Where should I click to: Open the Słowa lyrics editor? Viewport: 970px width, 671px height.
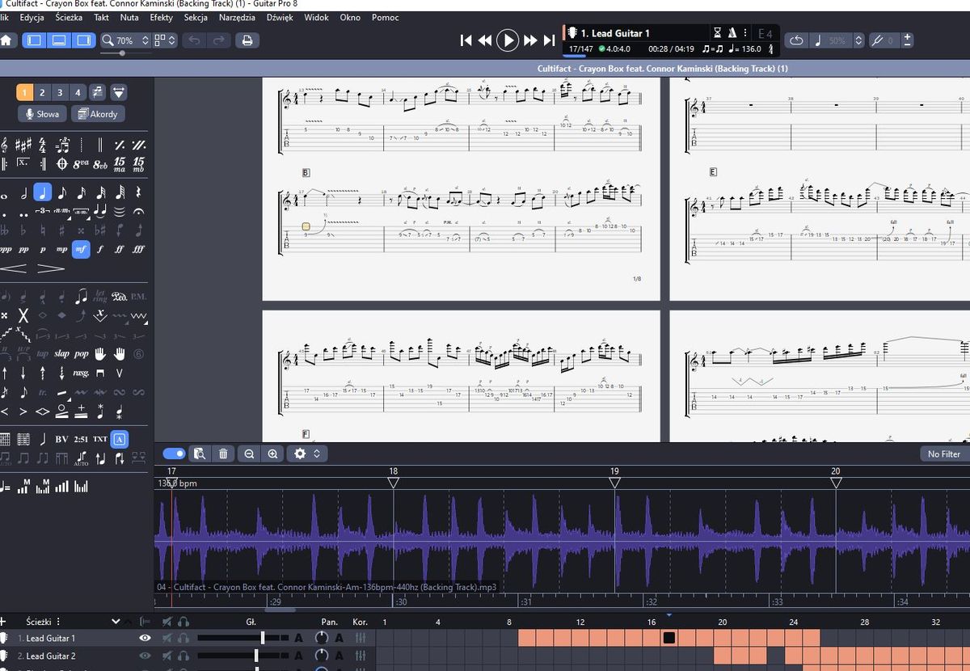click(x=42, y=114)
